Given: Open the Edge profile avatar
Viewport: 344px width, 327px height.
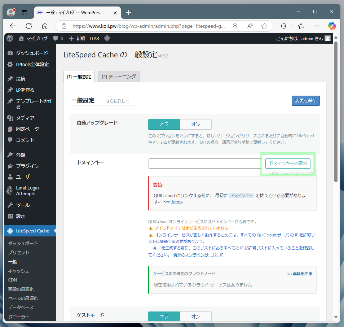Looking at the screenshot, I should click(x=11, y=13).
